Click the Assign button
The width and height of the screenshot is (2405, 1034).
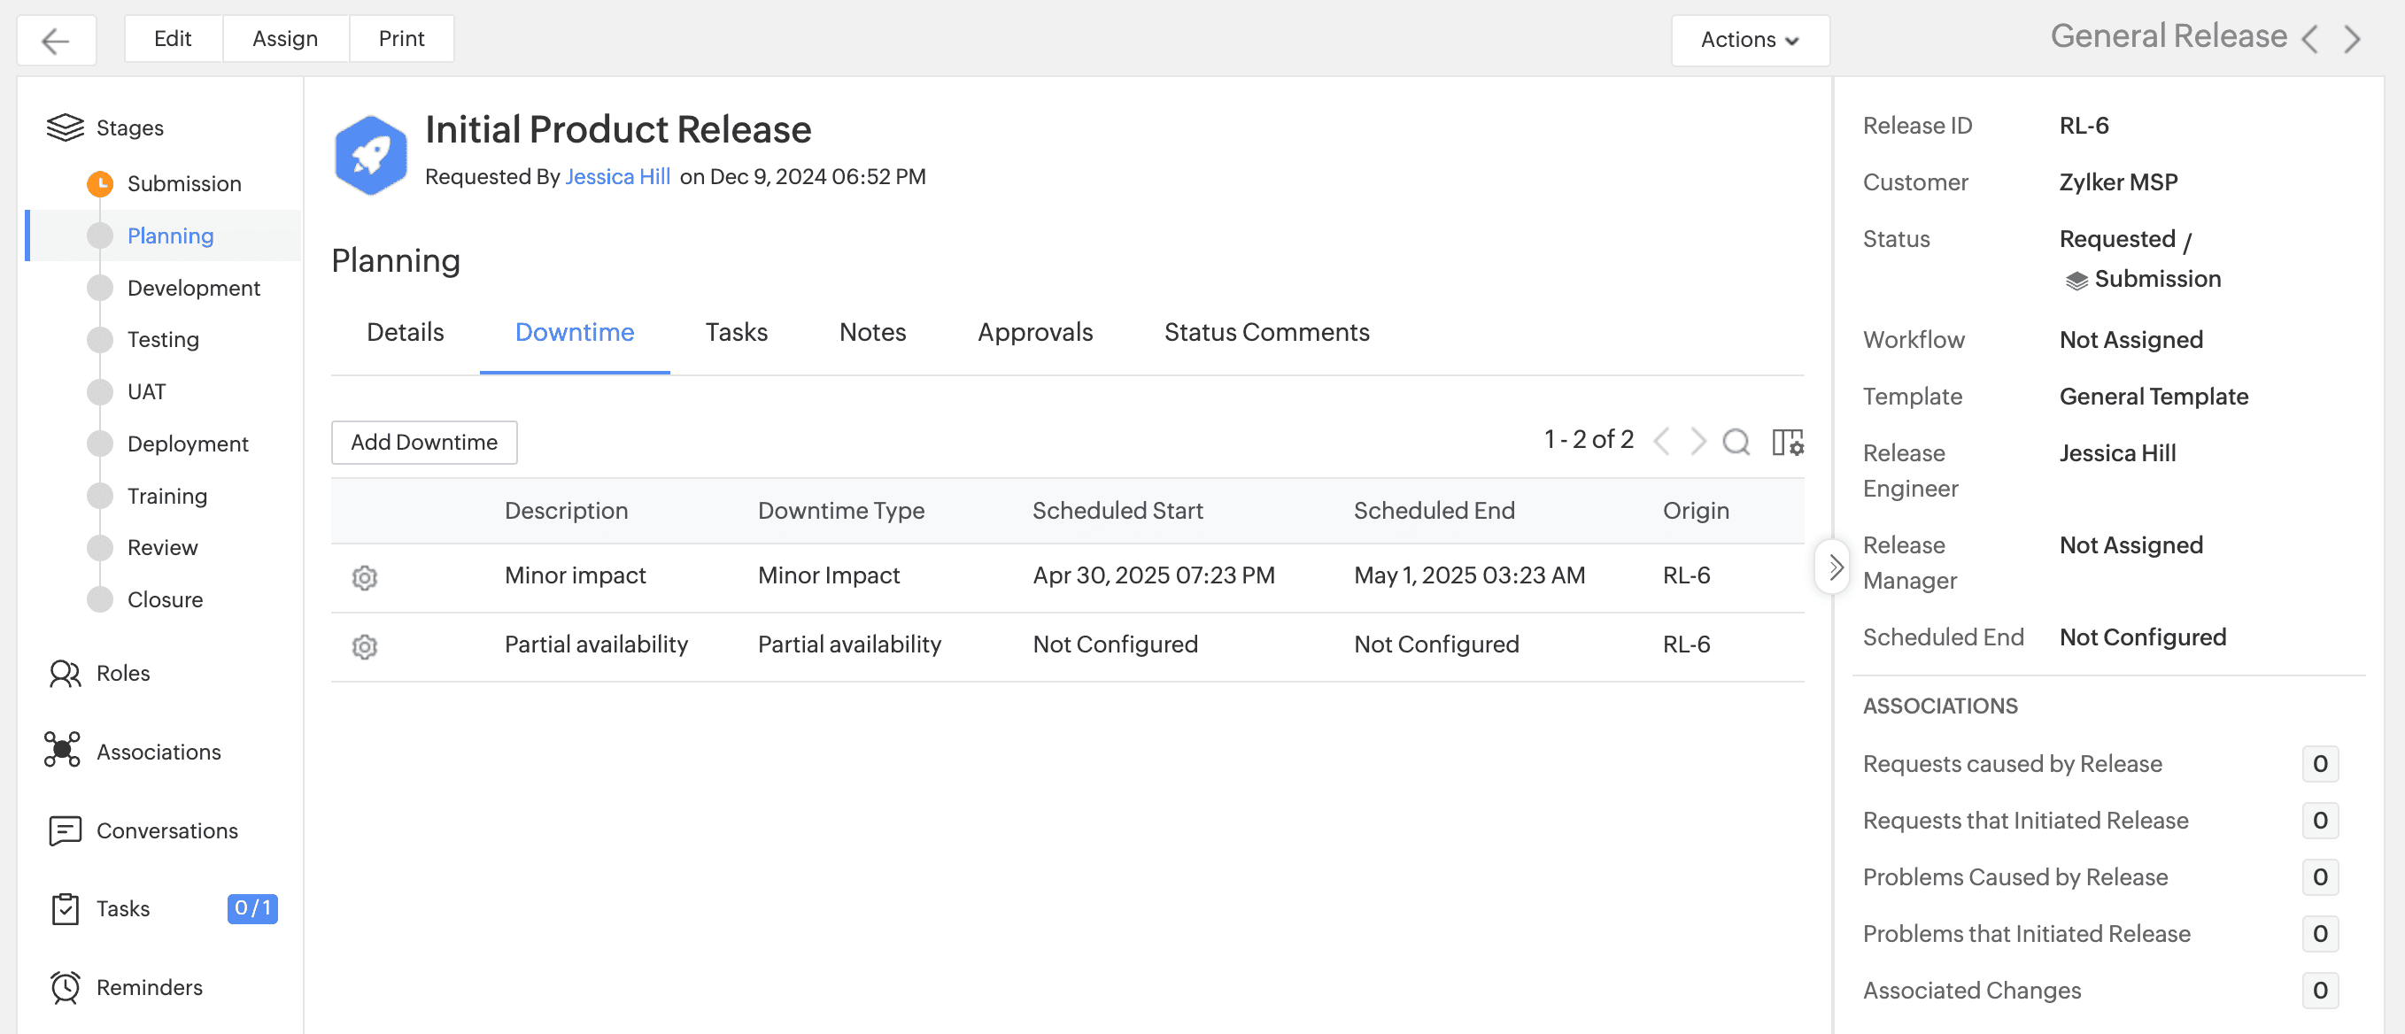[285, 38]
